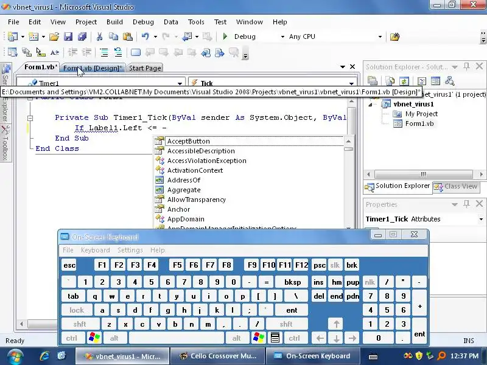Viewport: 487px width, 365px height.
Task: Open the Debug configuration dropdown
Action: pyautogui.click(x=282, y=36)
